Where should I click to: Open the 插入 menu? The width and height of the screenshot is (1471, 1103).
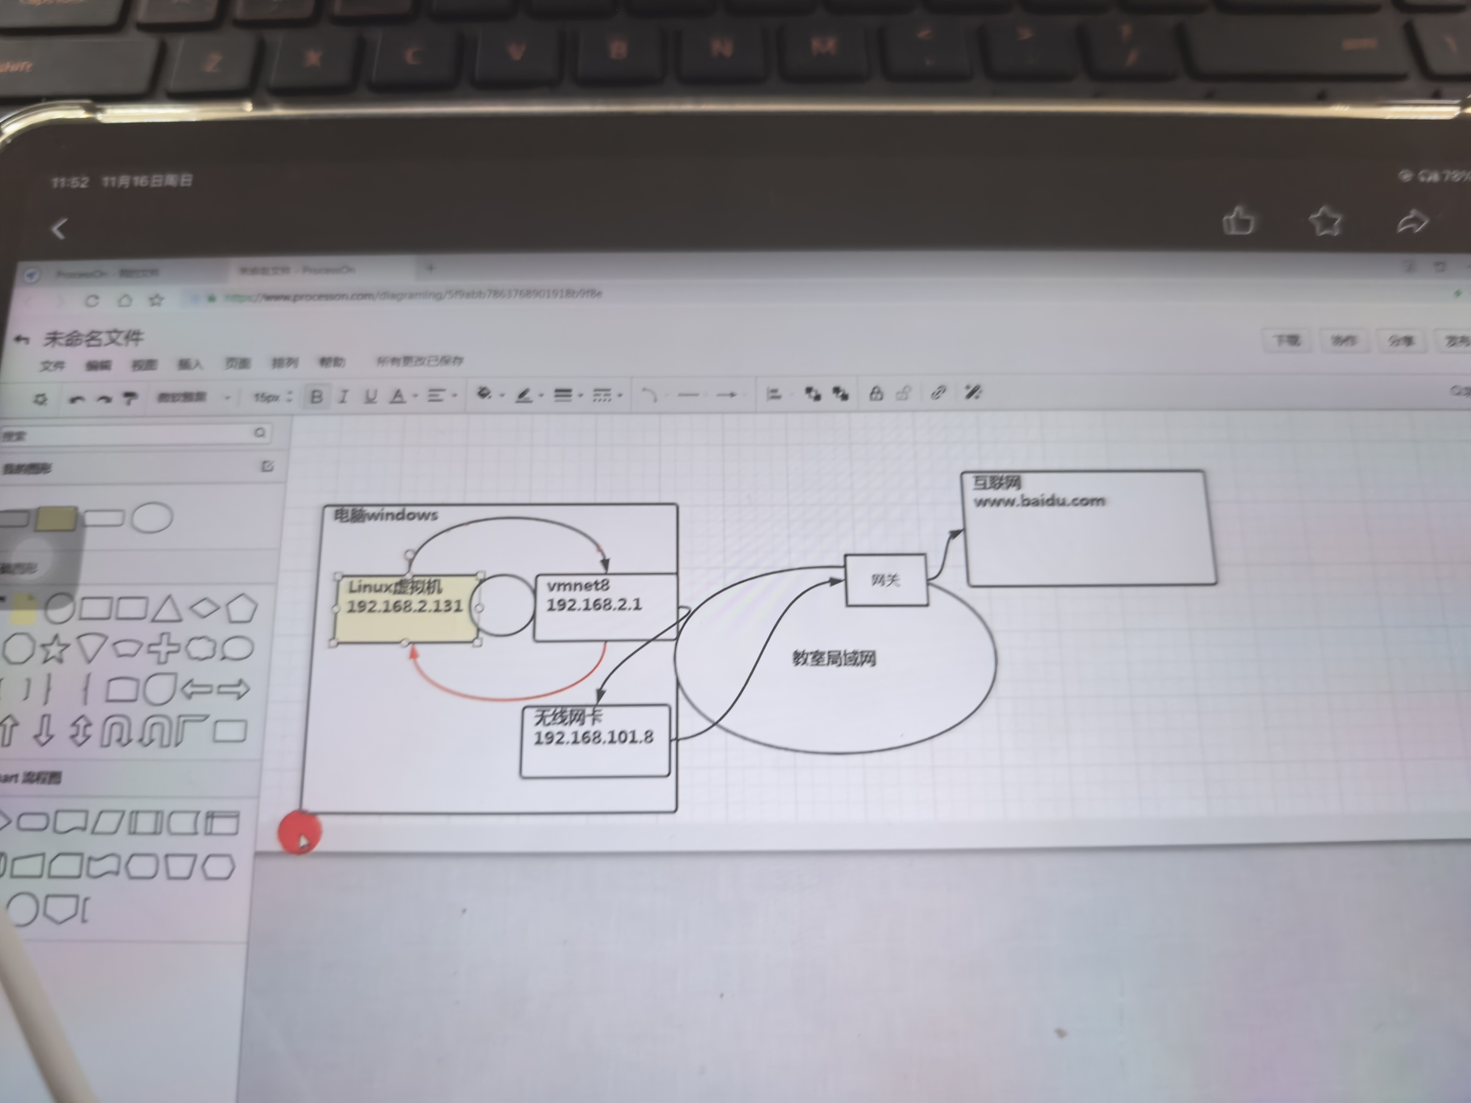point(190,364)
